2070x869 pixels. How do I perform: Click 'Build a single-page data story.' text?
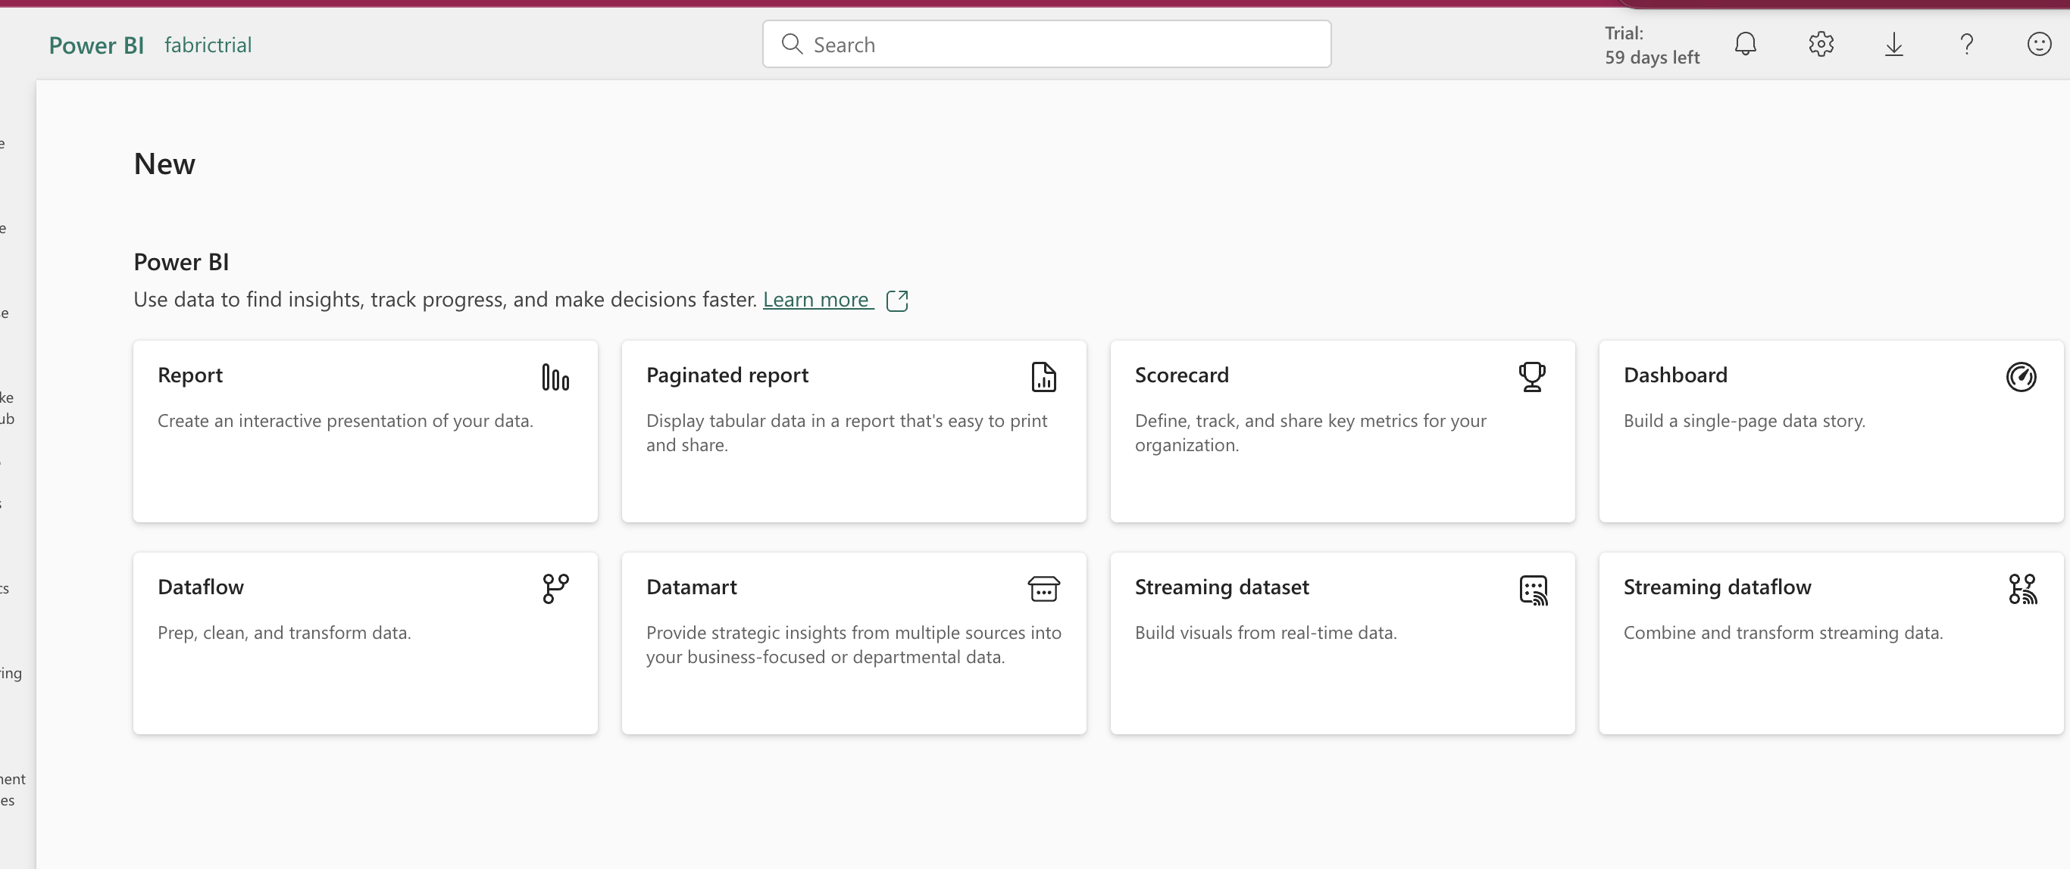(1743, 421)
